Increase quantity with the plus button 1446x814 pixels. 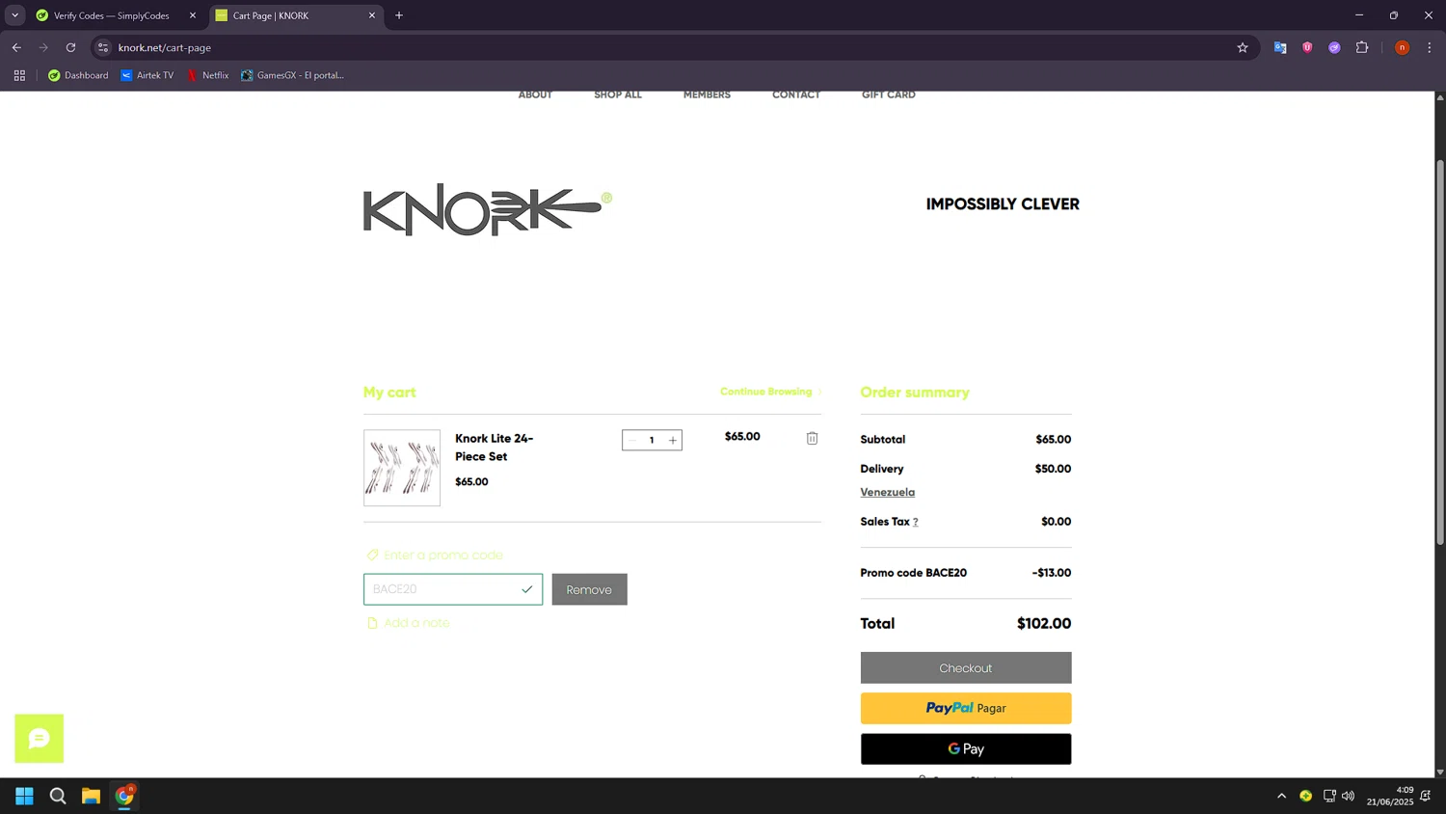pyautogui.click(x=673, y=441)
